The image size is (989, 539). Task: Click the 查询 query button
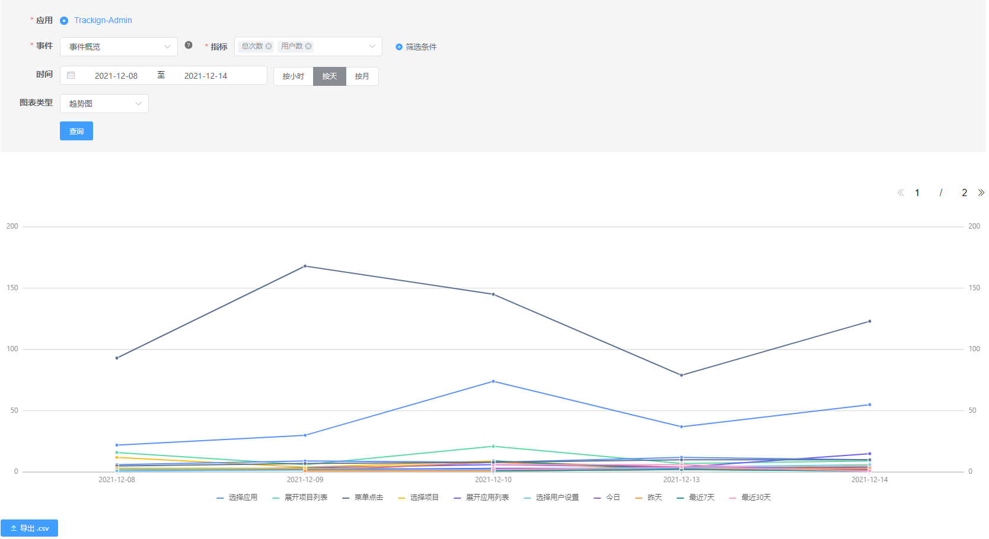click(76, 131)
